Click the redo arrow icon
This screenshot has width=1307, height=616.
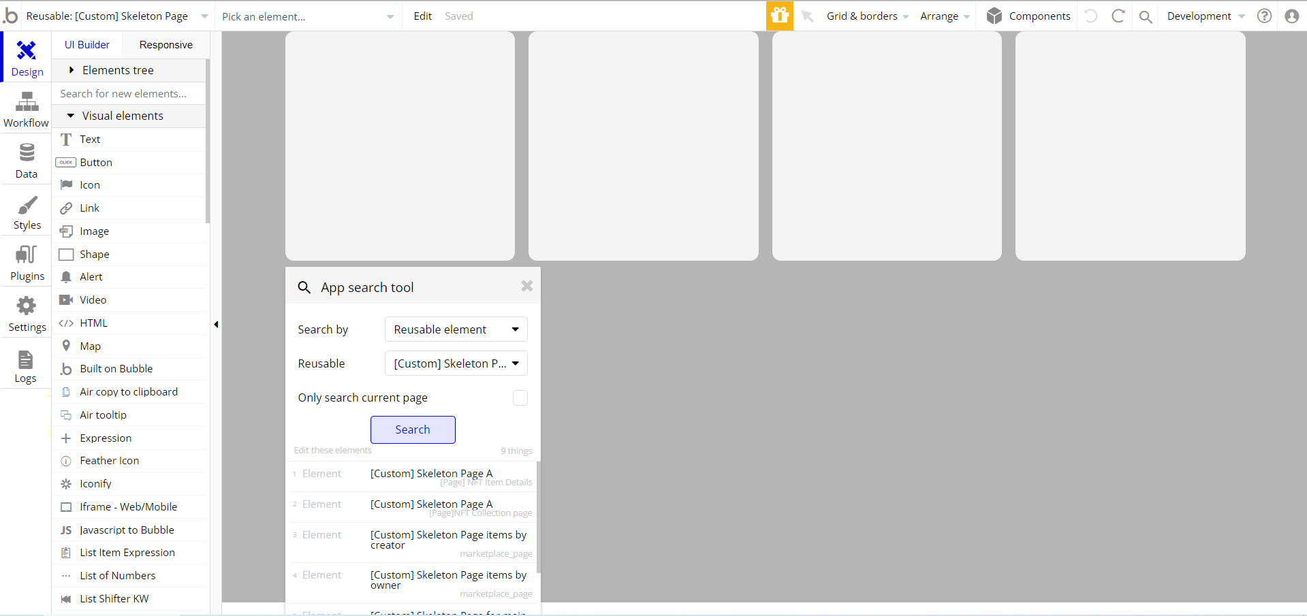1118,16
